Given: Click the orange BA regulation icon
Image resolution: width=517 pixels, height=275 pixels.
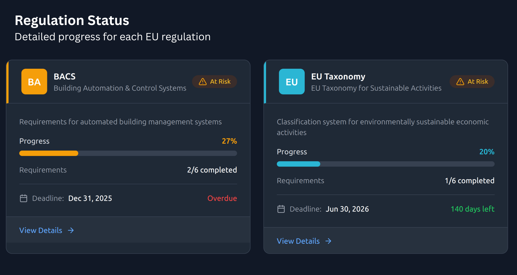Looking at the screenshot, I should (x=34, y=81).
